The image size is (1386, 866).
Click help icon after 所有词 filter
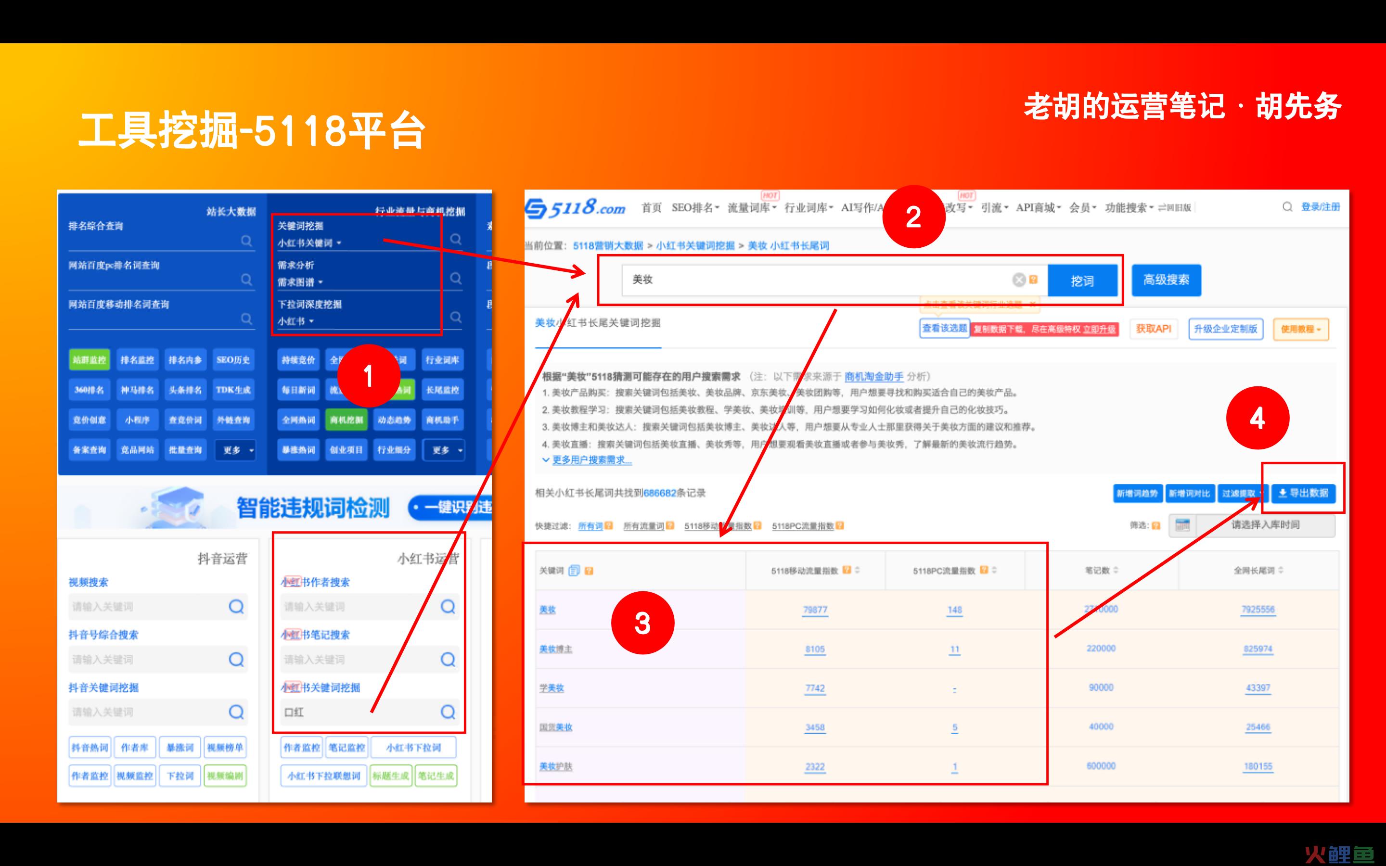pyautogui.click(x=609, y=526)
